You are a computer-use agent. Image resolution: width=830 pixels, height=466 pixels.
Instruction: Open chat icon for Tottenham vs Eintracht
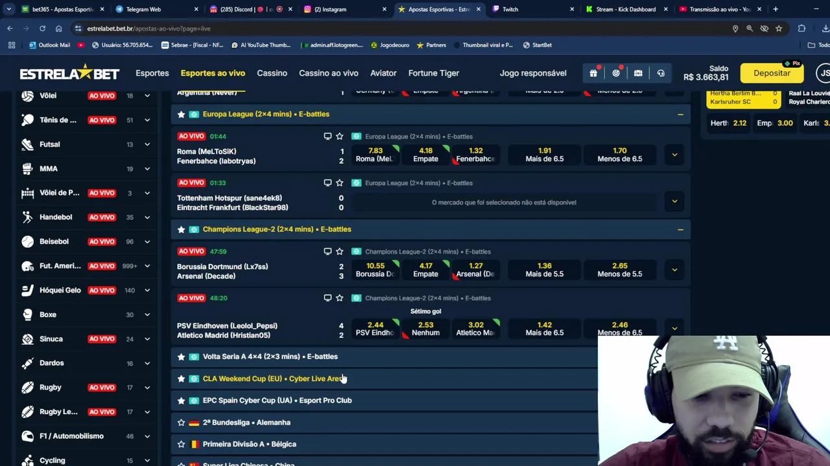pyautogui.click(x=327, y=183)
